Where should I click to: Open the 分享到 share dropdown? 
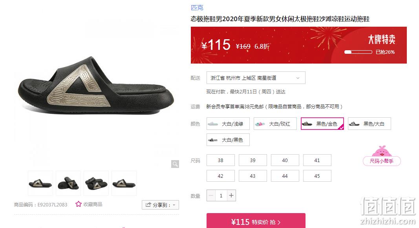click(160, 205)
